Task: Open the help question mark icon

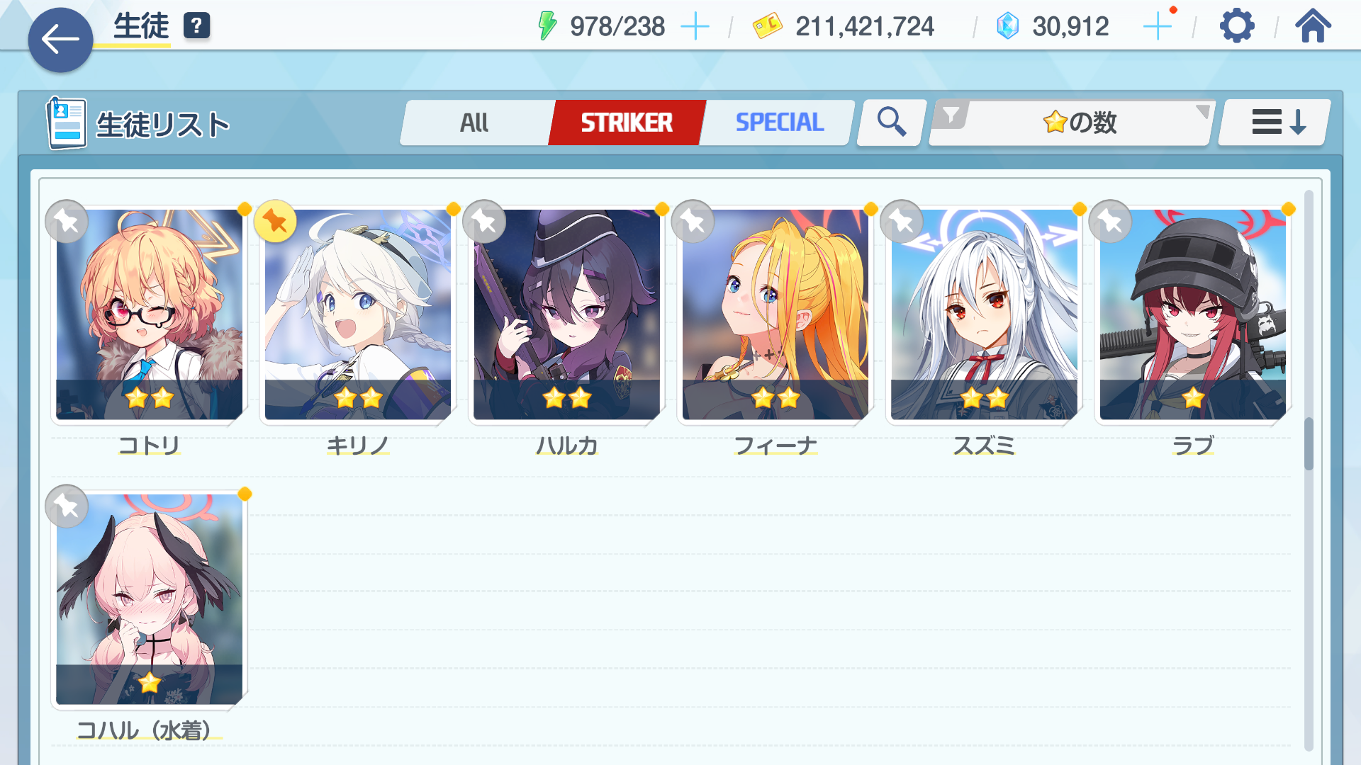Action: click(x=196, y=26)
